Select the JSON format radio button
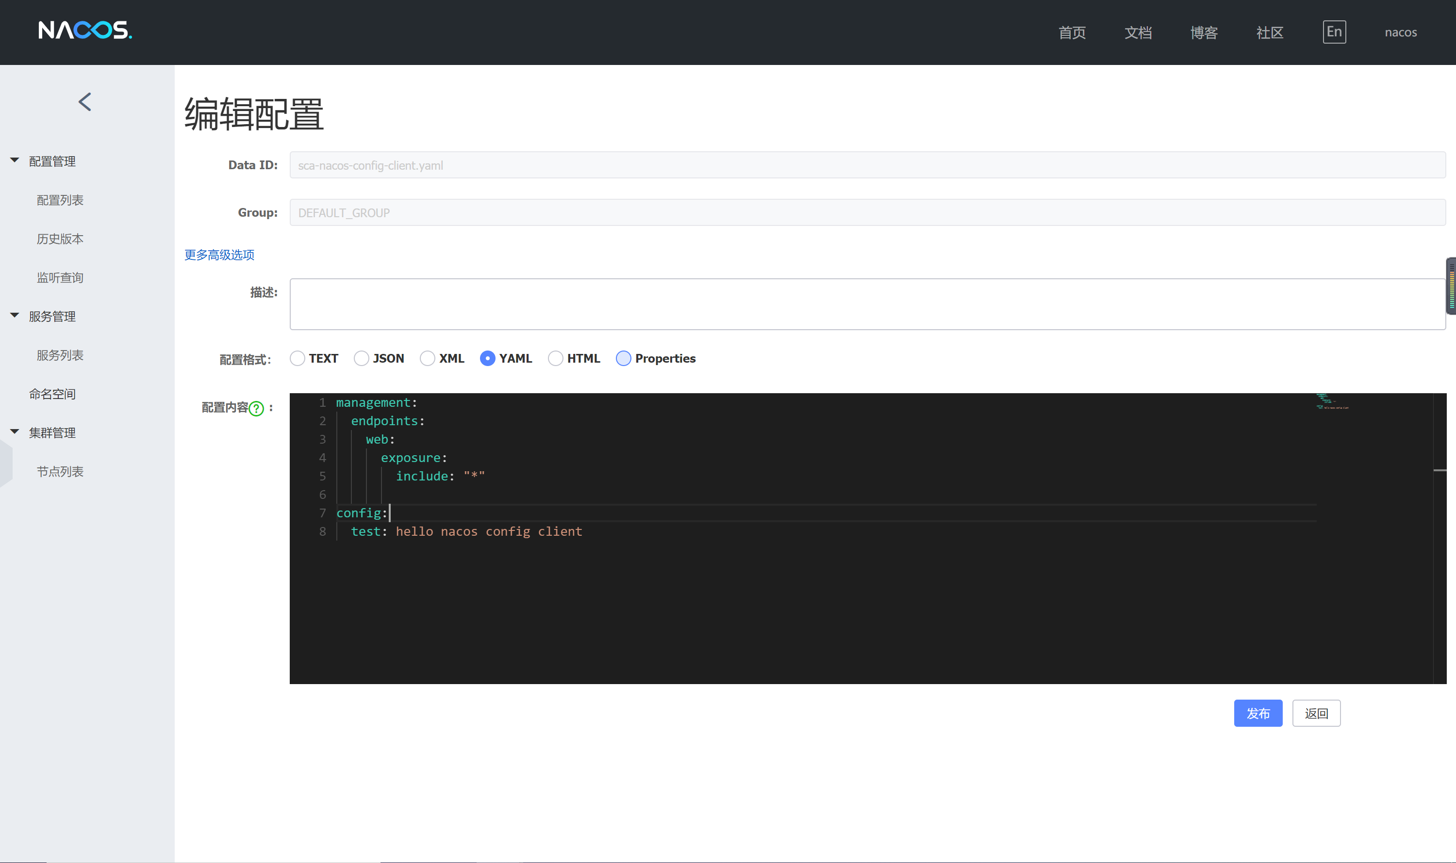Viewport: 1456px width, 863px height. (362, 358)
